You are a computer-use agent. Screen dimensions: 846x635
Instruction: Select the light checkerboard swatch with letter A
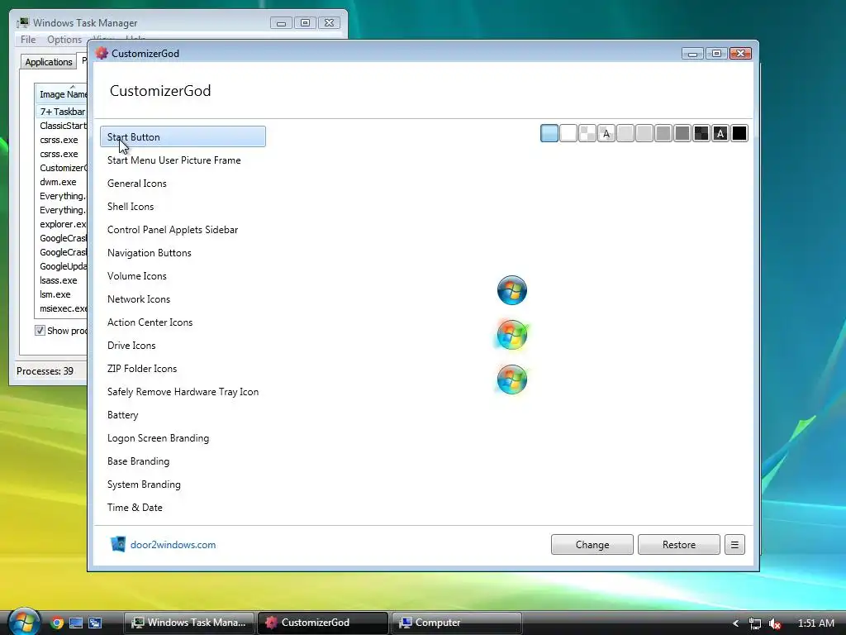[x=606, y=133]
